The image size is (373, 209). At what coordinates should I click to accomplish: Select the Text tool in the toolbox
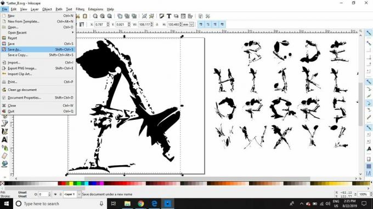coord(4,140)
